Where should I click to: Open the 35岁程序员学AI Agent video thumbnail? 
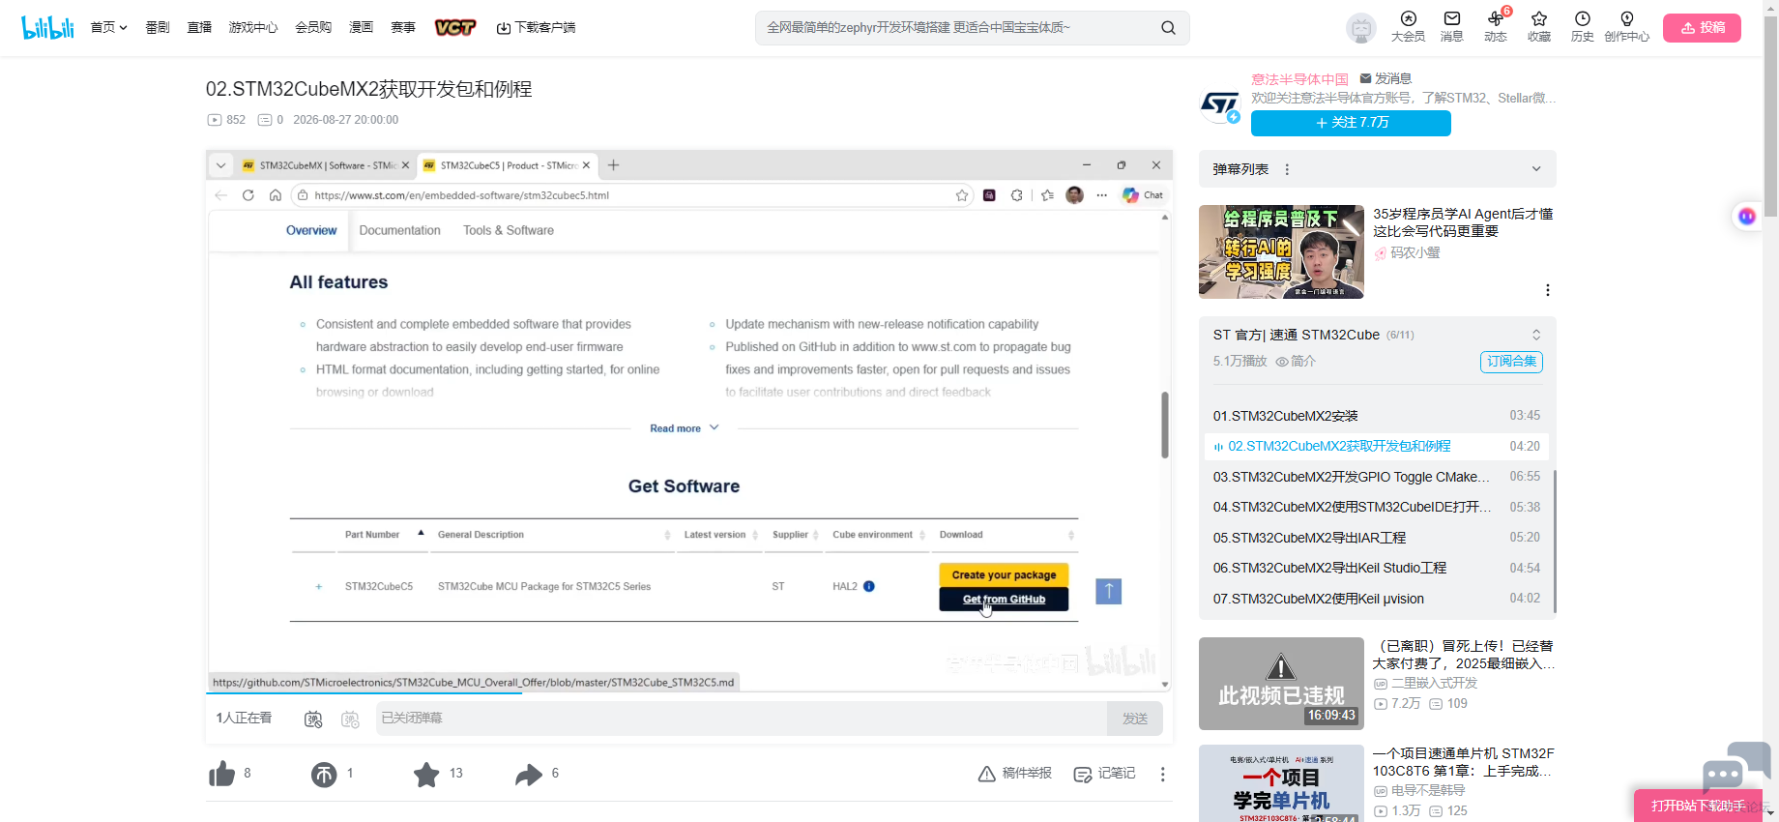click(x=1281, y=251)
